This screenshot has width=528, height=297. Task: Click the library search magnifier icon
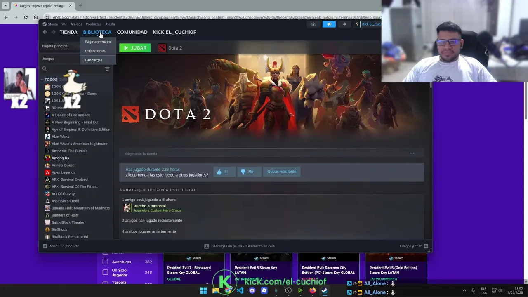point(45,69)
